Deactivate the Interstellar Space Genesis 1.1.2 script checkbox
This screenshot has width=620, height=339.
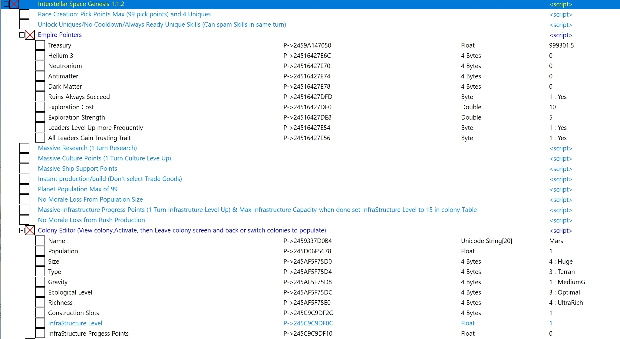tap(14, 4)
